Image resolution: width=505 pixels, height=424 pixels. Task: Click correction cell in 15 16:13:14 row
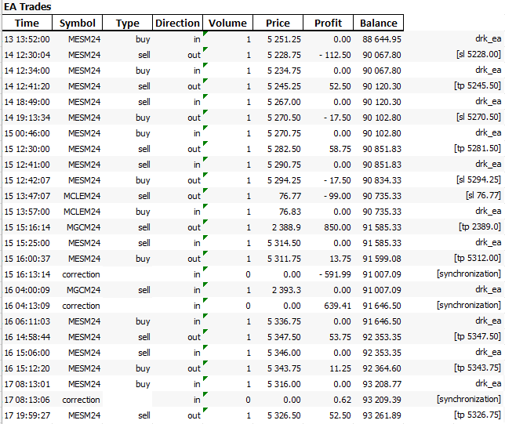coord(81,274)
